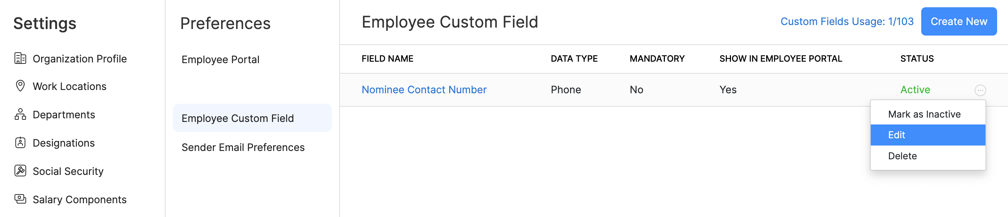Open the row's more options ellipsis
1008x217 pixels.
click(x=980, y=90)
